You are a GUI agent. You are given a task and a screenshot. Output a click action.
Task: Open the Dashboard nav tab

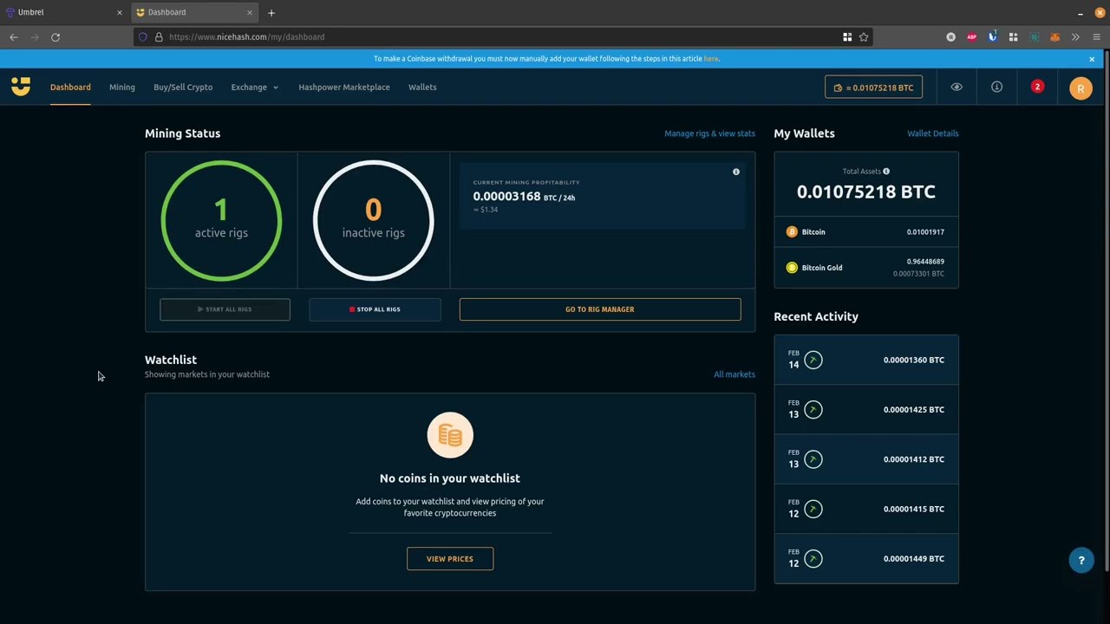(x=70, y=87)
